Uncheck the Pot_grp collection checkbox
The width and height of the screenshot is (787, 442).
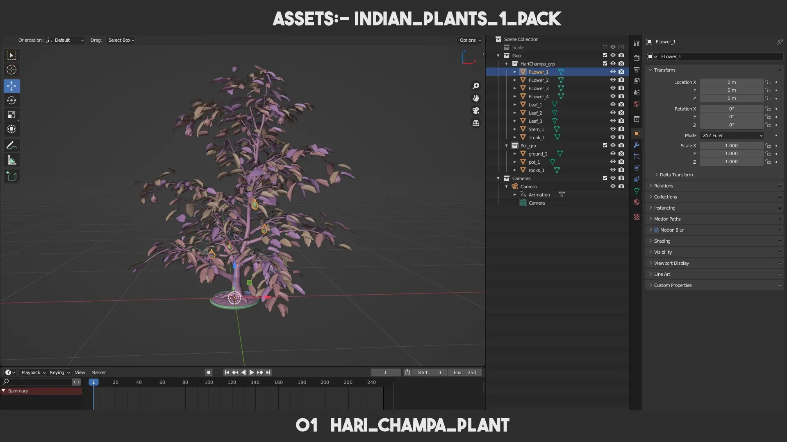pyautogui.click(x=605, y=146)
